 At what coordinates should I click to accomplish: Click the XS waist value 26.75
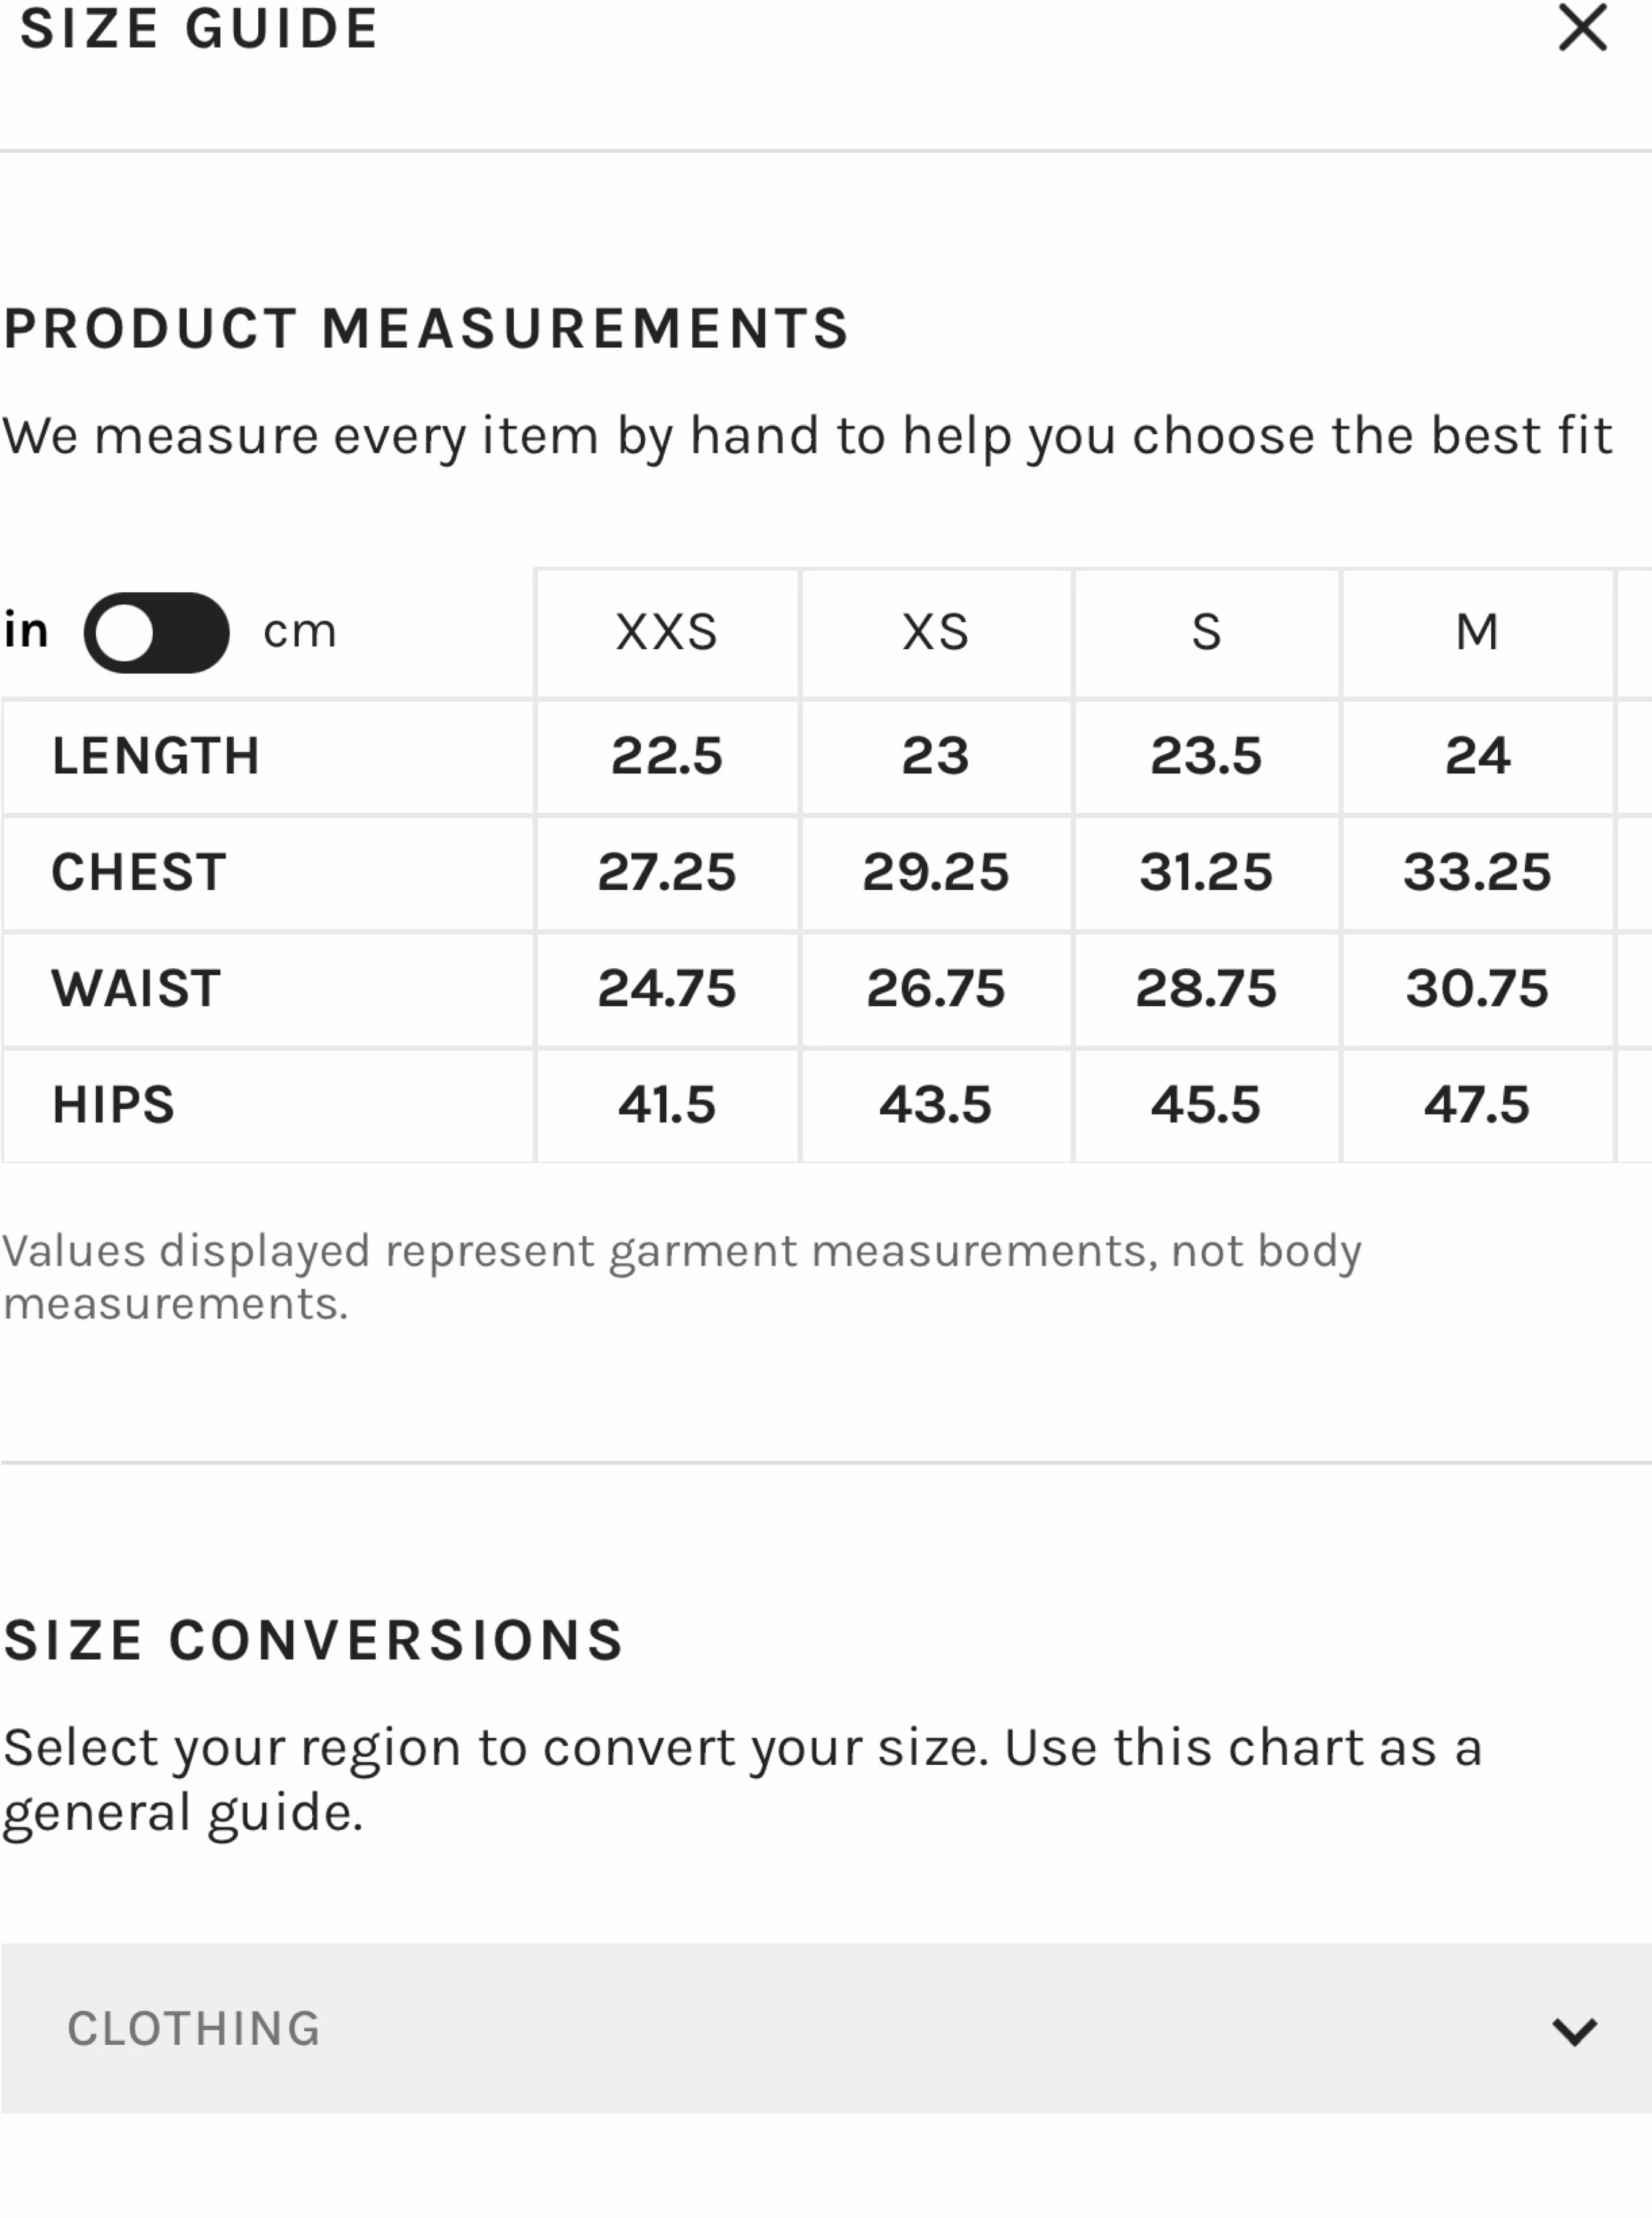(936, 988)
